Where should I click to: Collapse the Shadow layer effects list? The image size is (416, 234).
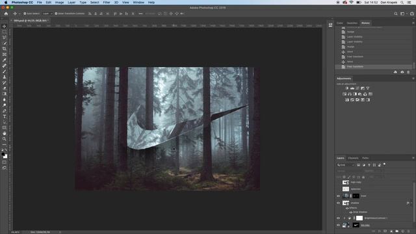[411, 203]
